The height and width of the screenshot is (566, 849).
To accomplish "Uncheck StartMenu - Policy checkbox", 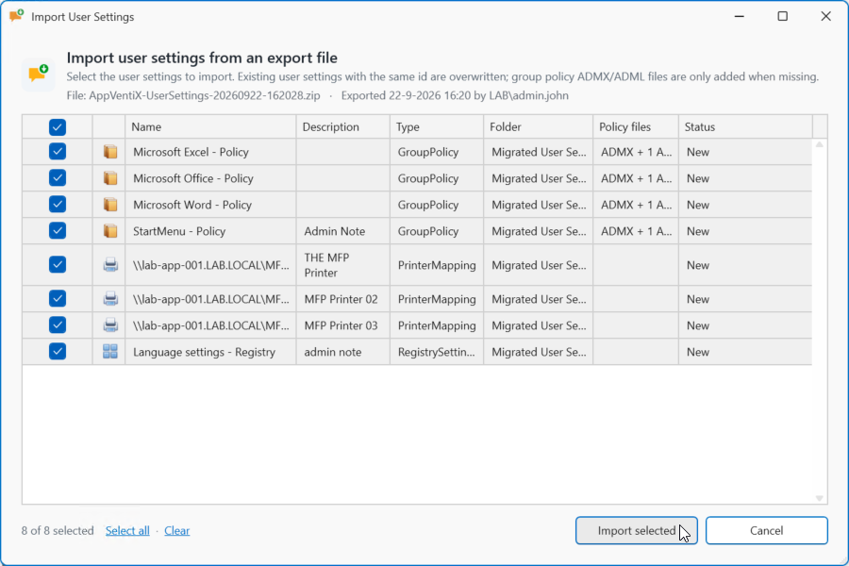I will 58,231.
